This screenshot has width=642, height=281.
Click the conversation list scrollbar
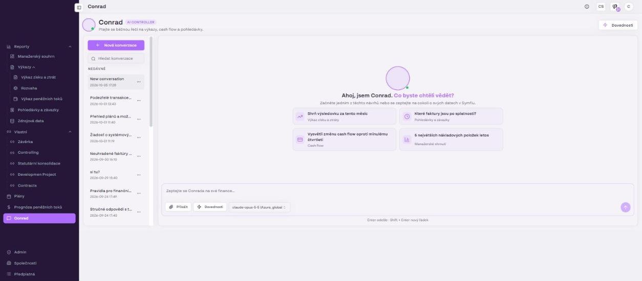(151, 82)
